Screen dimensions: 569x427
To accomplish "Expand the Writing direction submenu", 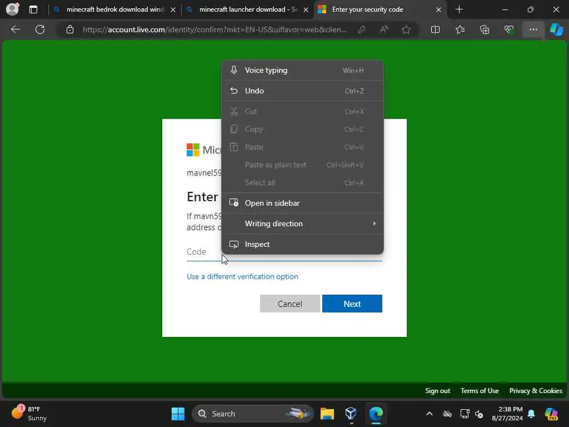I will [302, 224].
